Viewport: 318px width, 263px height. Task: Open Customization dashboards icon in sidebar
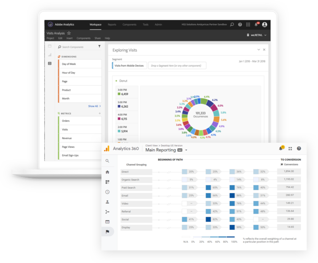(x=108, y=182)
